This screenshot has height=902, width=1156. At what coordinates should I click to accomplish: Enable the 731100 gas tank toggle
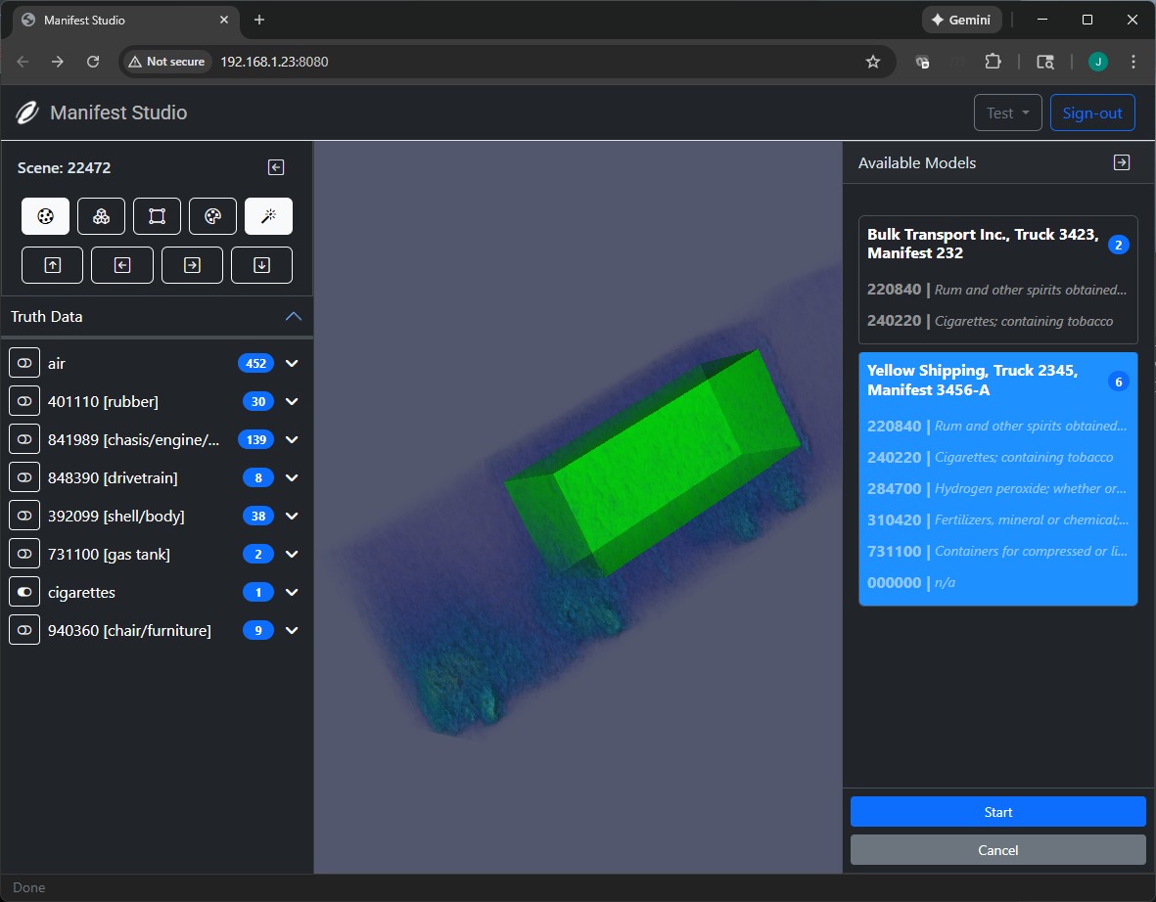[x=24, y=555]
